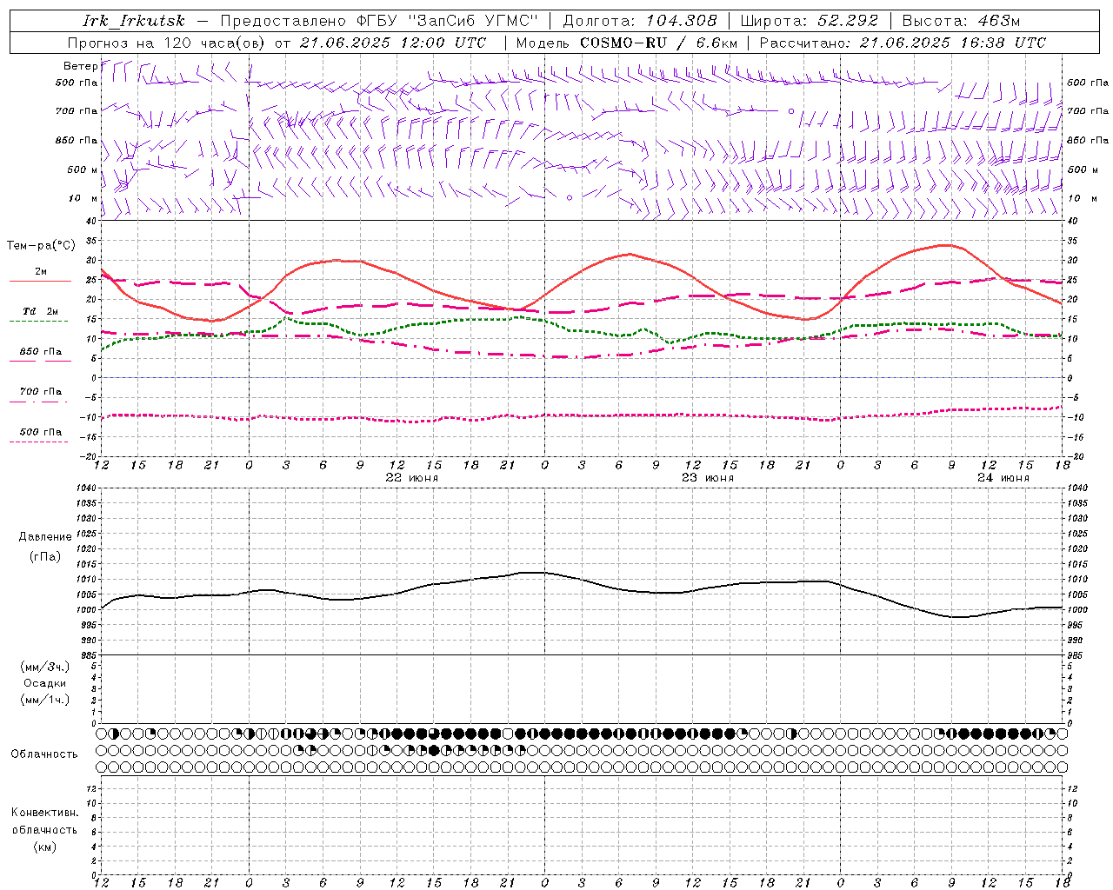Click the Осадки panel label
Viewport: 1113px width, 890px height.
pyautogui.click(x=45, y=683)
